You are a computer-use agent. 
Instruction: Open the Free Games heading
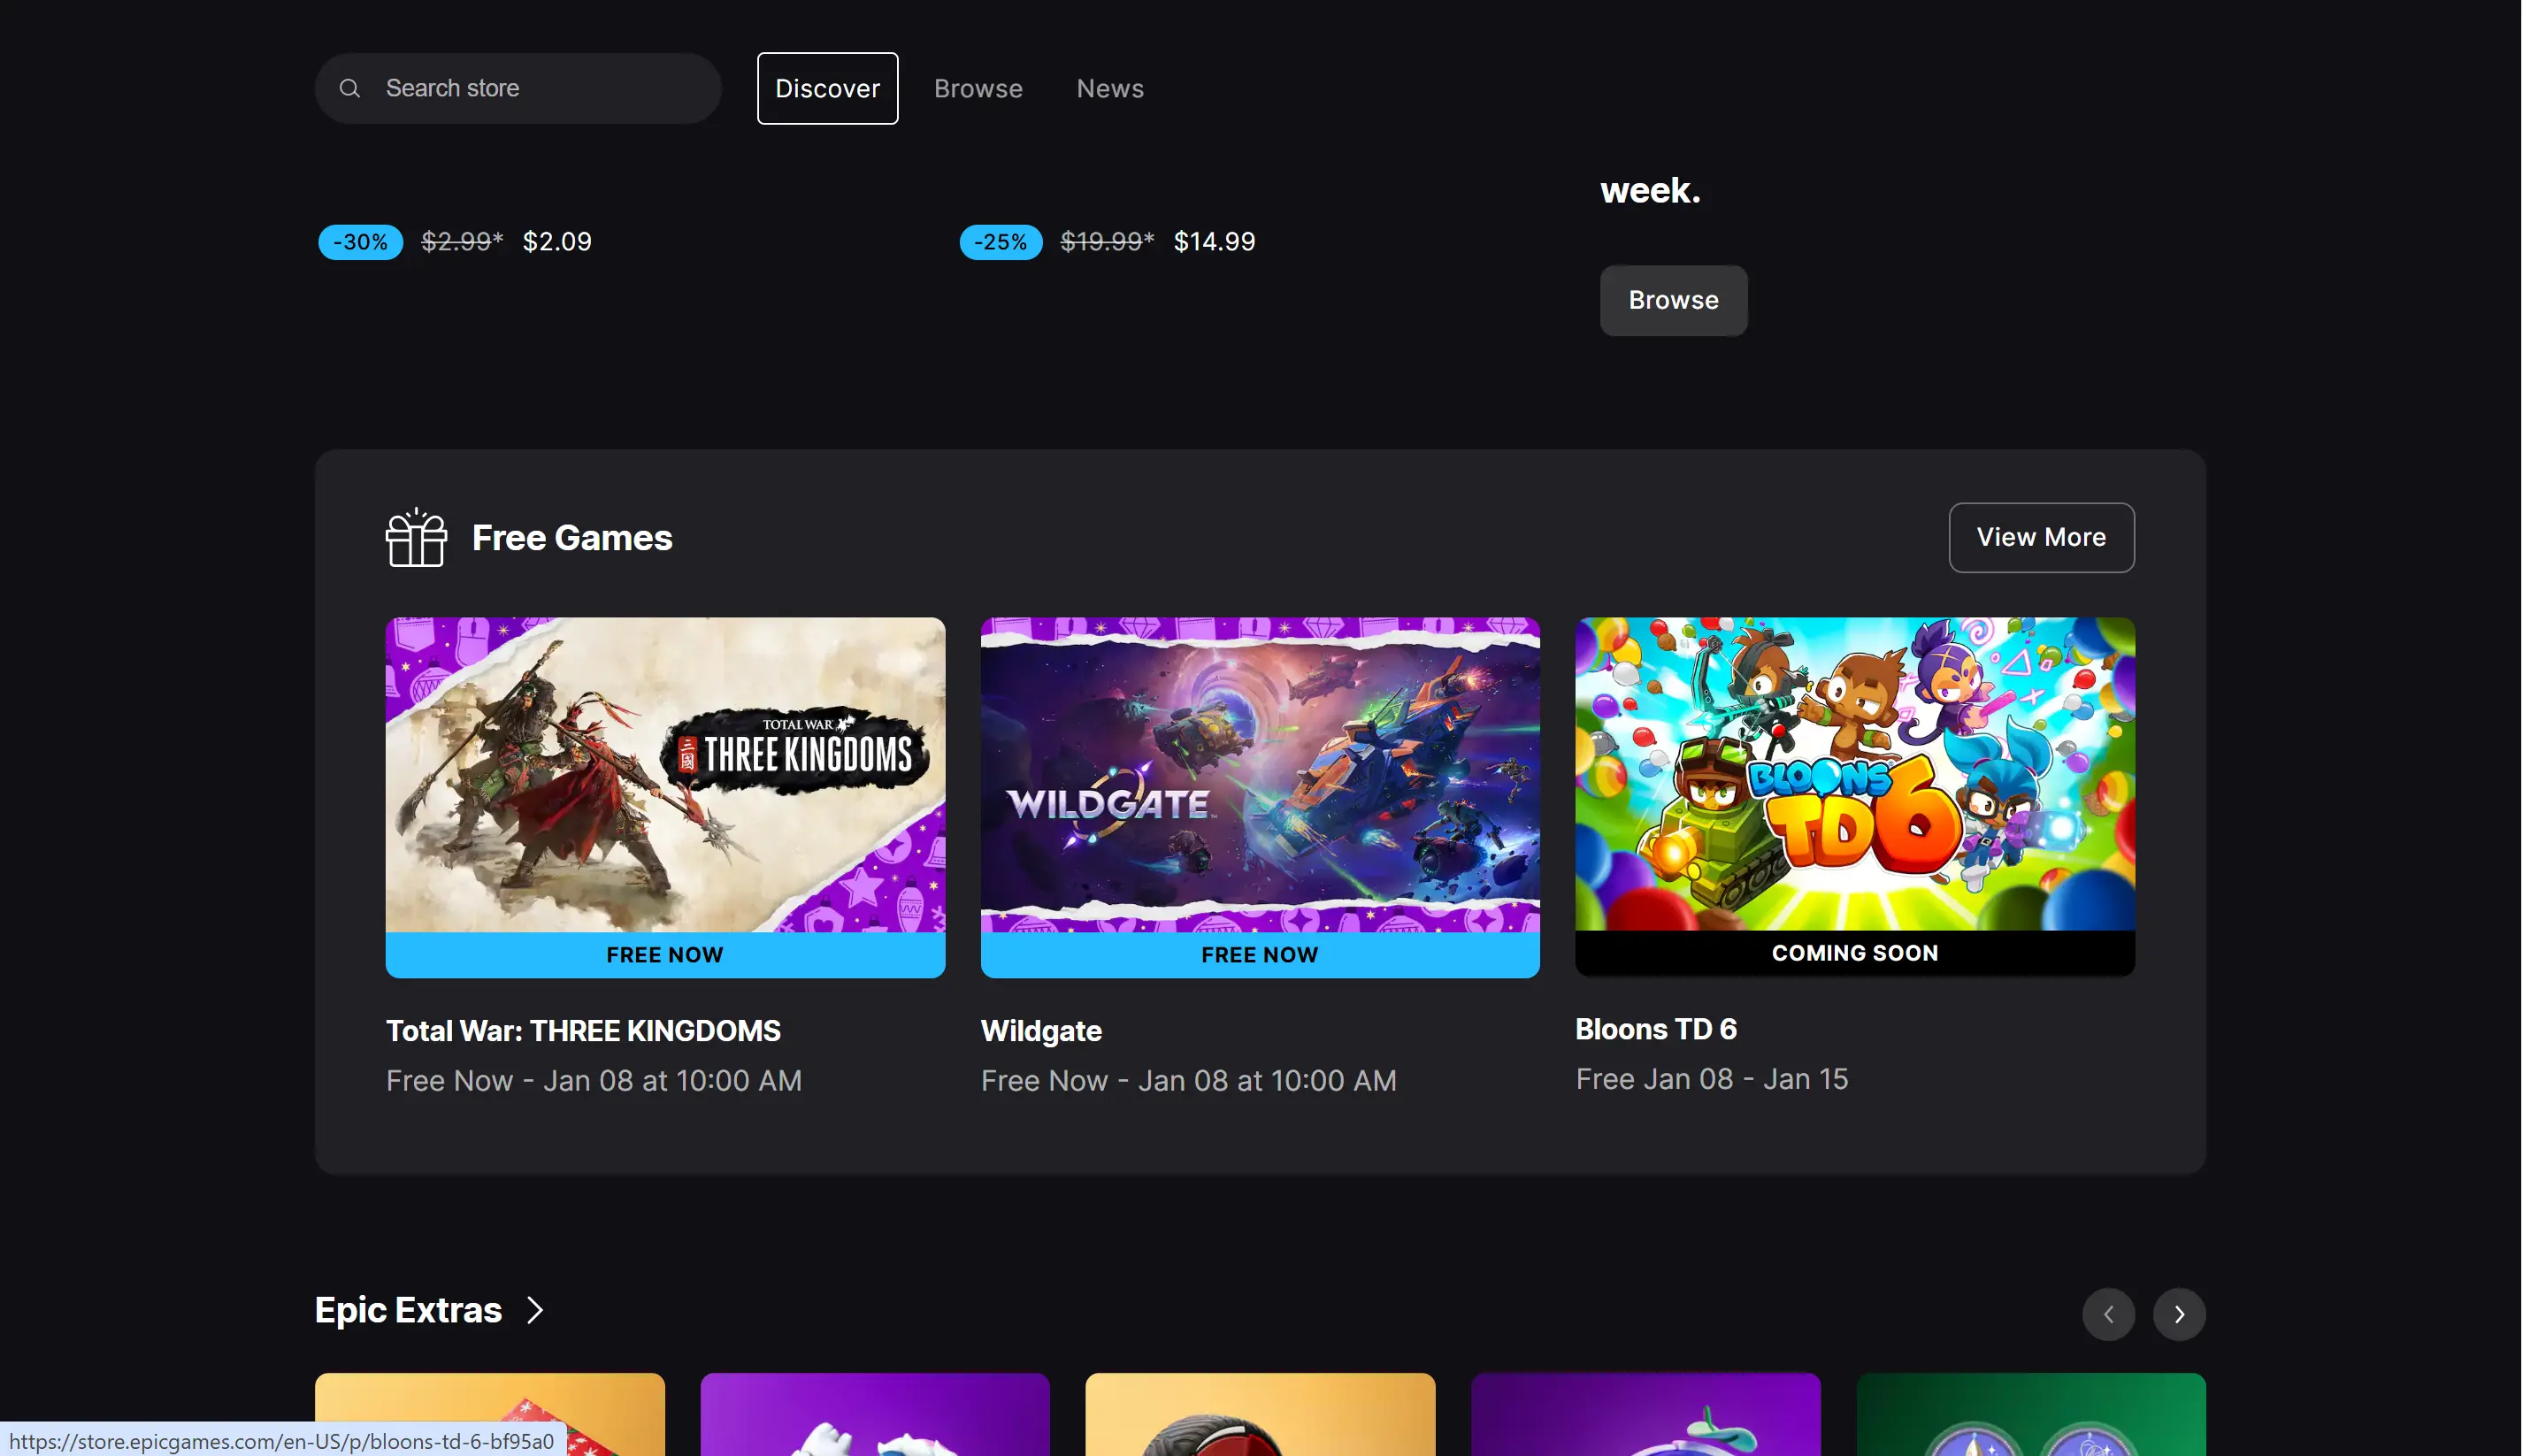pos(572,537)
